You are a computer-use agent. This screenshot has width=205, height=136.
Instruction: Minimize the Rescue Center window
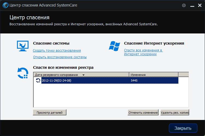[192, 6]
